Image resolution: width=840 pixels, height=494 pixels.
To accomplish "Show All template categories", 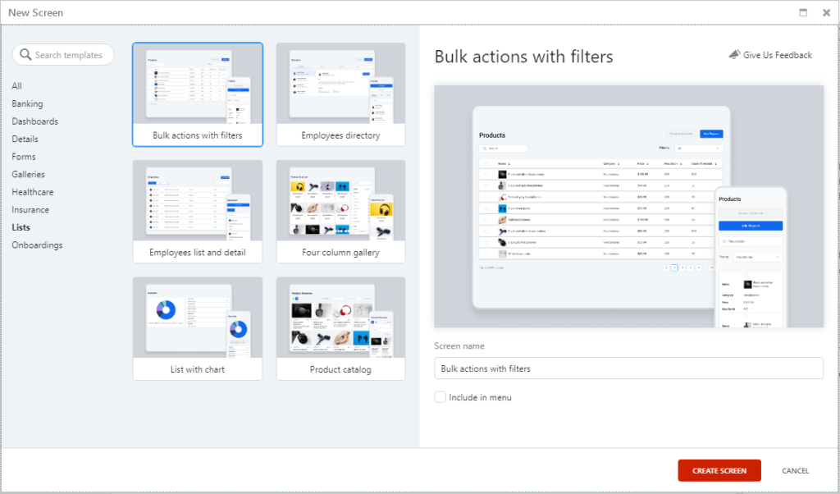I will point(17,86).
